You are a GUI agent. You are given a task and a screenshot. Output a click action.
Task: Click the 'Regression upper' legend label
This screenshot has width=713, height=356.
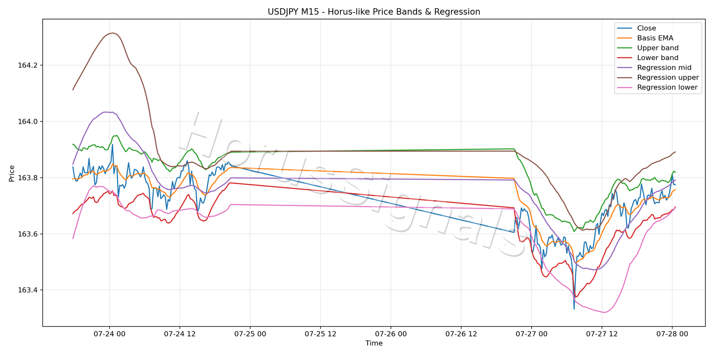pos(668,77)
